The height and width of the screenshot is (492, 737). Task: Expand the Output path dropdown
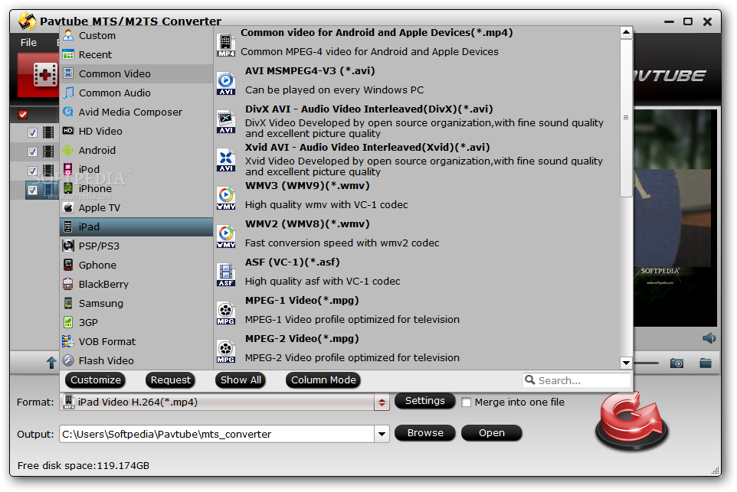point(382,435)
